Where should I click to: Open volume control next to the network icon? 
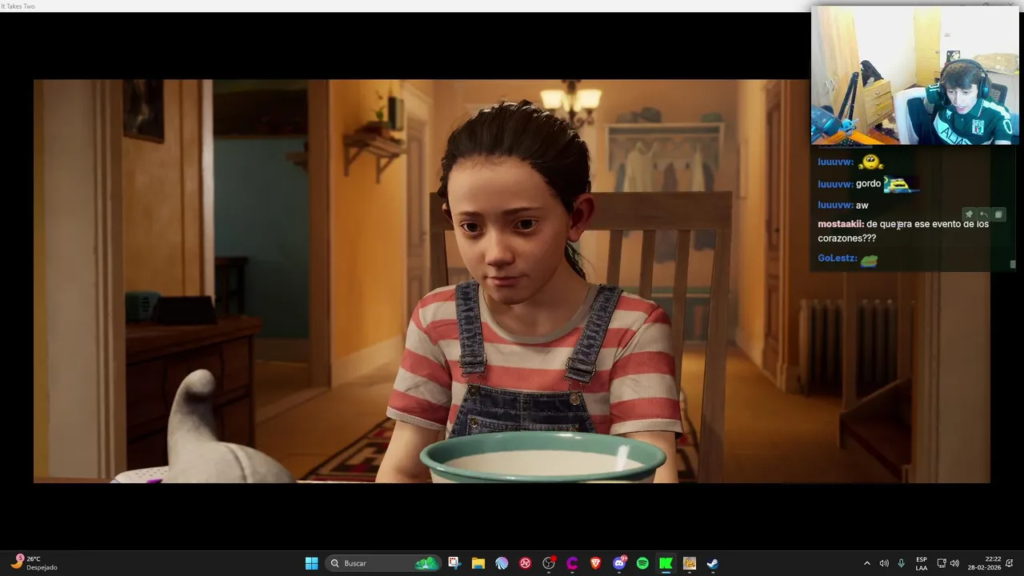[954, 563]
